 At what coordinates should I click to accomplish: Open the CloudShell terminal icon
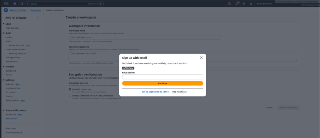pyautogui.click(x=229, y=4)
